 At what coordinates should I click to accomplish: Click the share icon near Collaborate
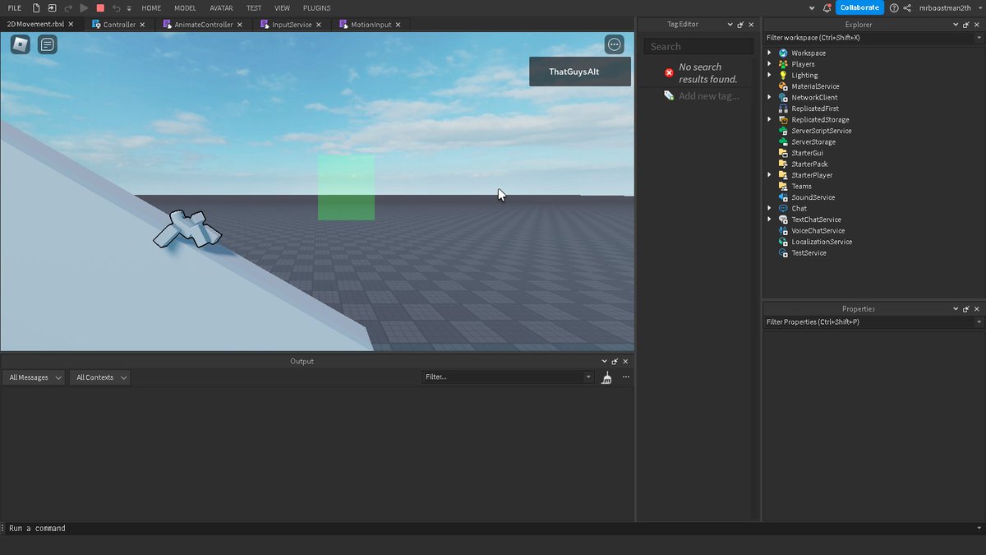tap(905, 7)
